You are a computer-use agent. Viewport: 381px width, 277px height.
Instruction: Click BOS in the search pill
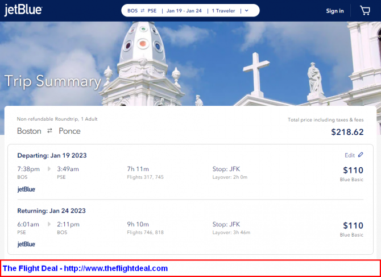132,11
